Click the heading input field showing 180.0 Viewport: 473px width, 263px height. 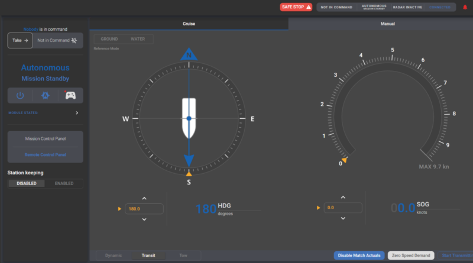(144, 208)
